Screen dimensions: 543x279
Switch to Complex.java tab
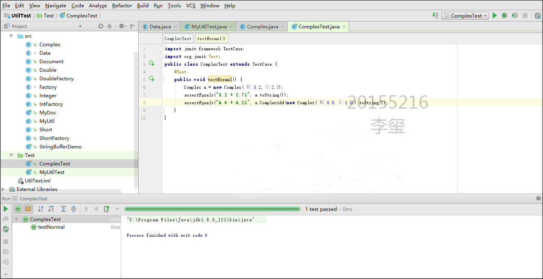pos(262,26)
